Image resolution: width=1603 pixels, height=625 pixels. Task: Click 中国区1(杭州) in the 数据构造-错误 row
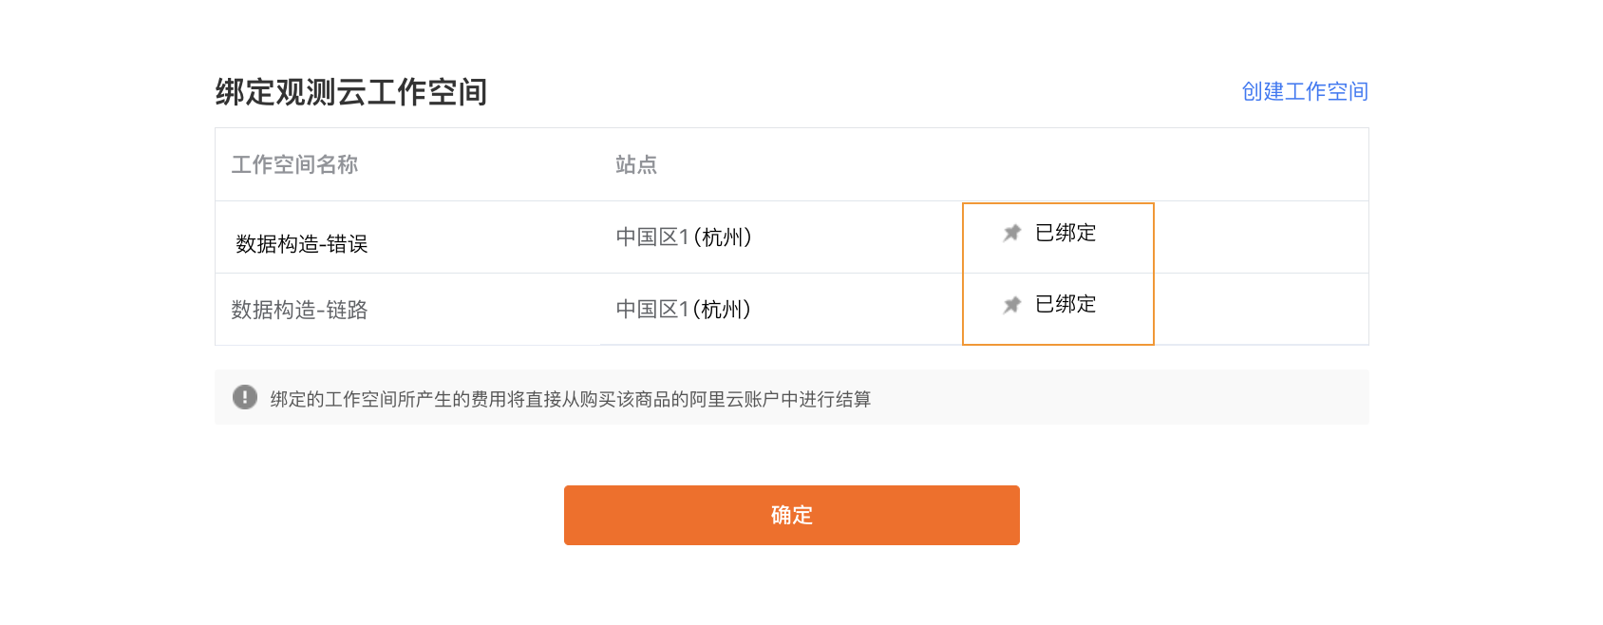point(684,237)
